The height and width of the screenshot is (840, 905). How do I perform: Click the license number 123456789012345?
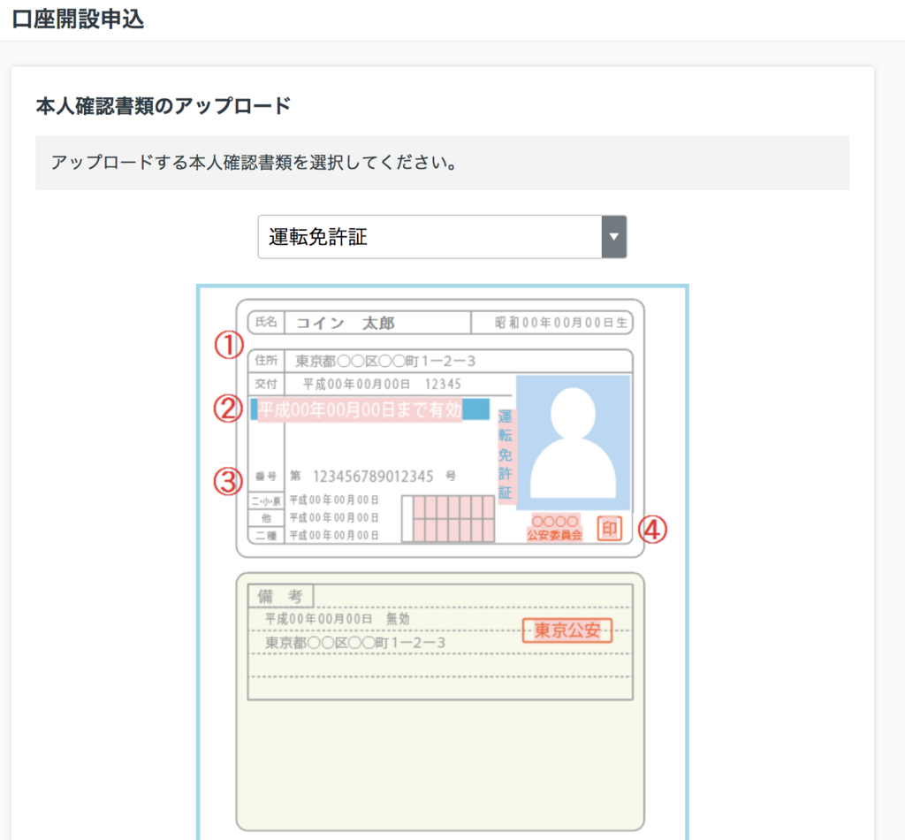coord(373,477)
